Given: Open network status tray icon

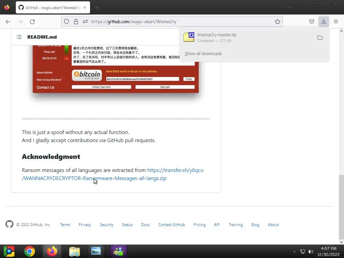Looking at the screenshot, I should point(303,252).
